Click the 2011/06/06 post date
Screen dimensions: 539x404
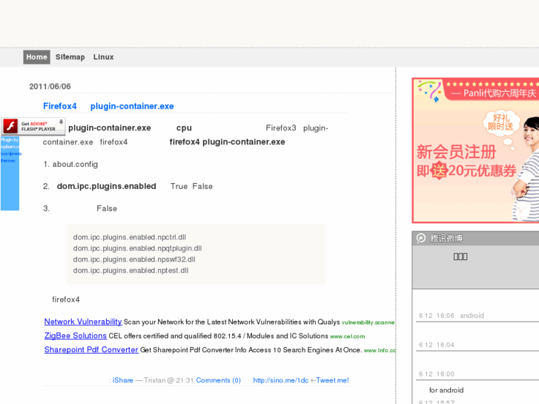click(50, 87)
